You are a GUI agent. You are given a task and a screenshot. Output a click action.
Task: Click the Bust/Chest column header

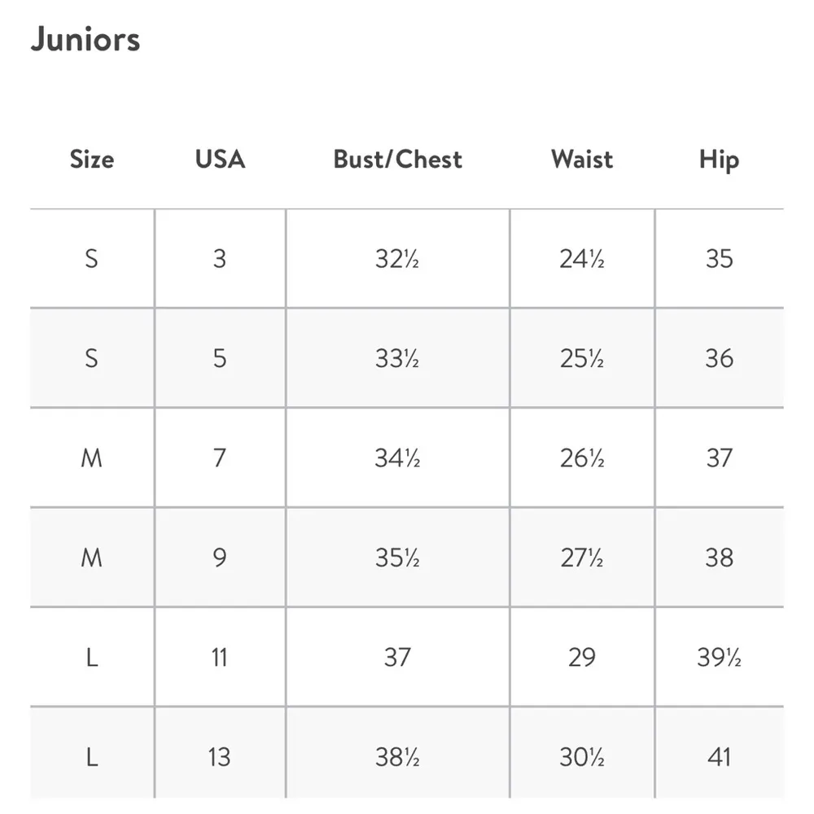(x=397, y=159)
